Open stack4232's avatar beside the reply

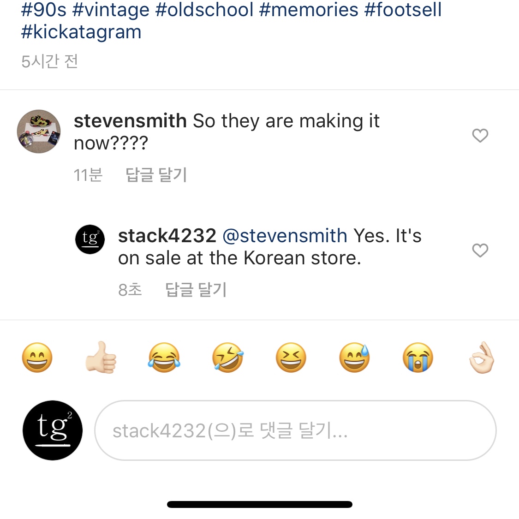(90, 239)
